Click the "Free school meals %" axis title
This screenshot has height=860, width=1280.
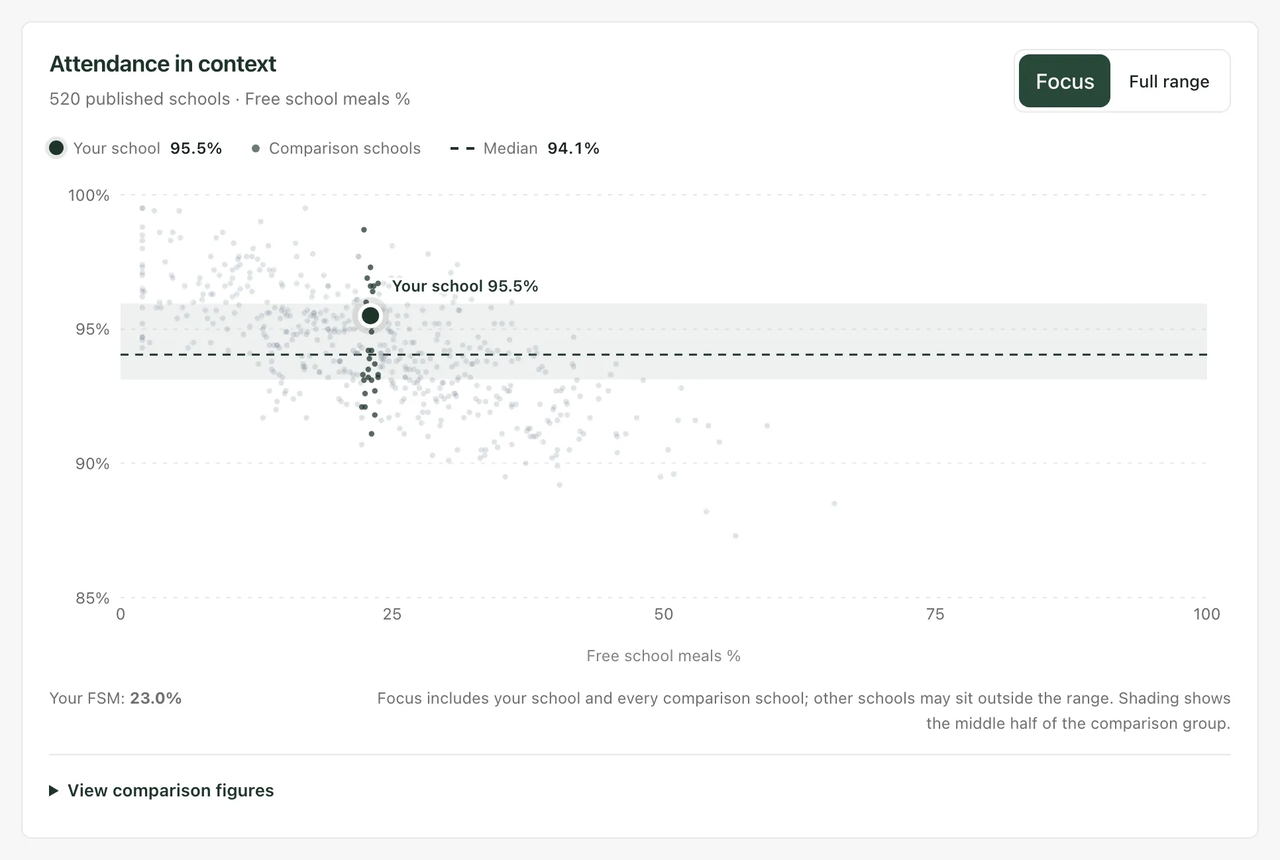pos(663,656)
